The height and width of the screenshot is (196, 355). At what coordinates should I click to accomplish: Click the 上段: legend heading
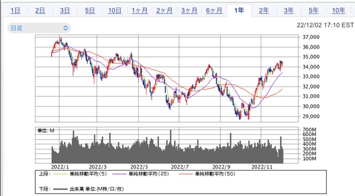coord(44,174)
